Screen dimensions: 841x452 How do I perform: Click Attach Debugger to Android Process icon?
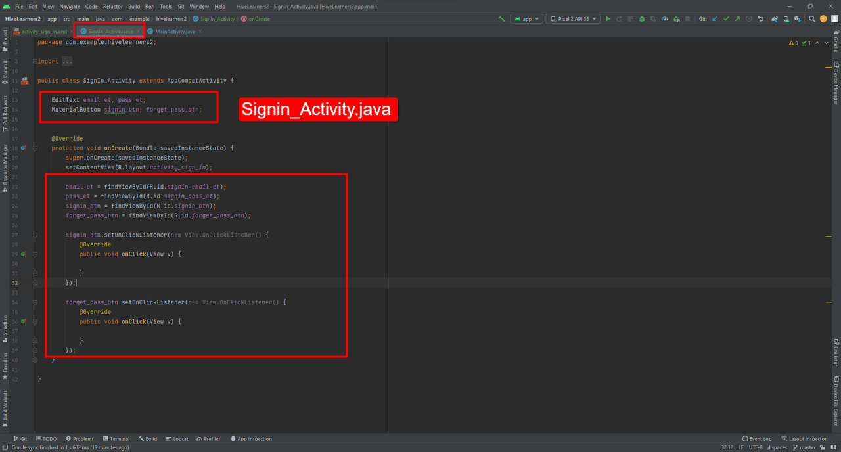click(676, 19)
